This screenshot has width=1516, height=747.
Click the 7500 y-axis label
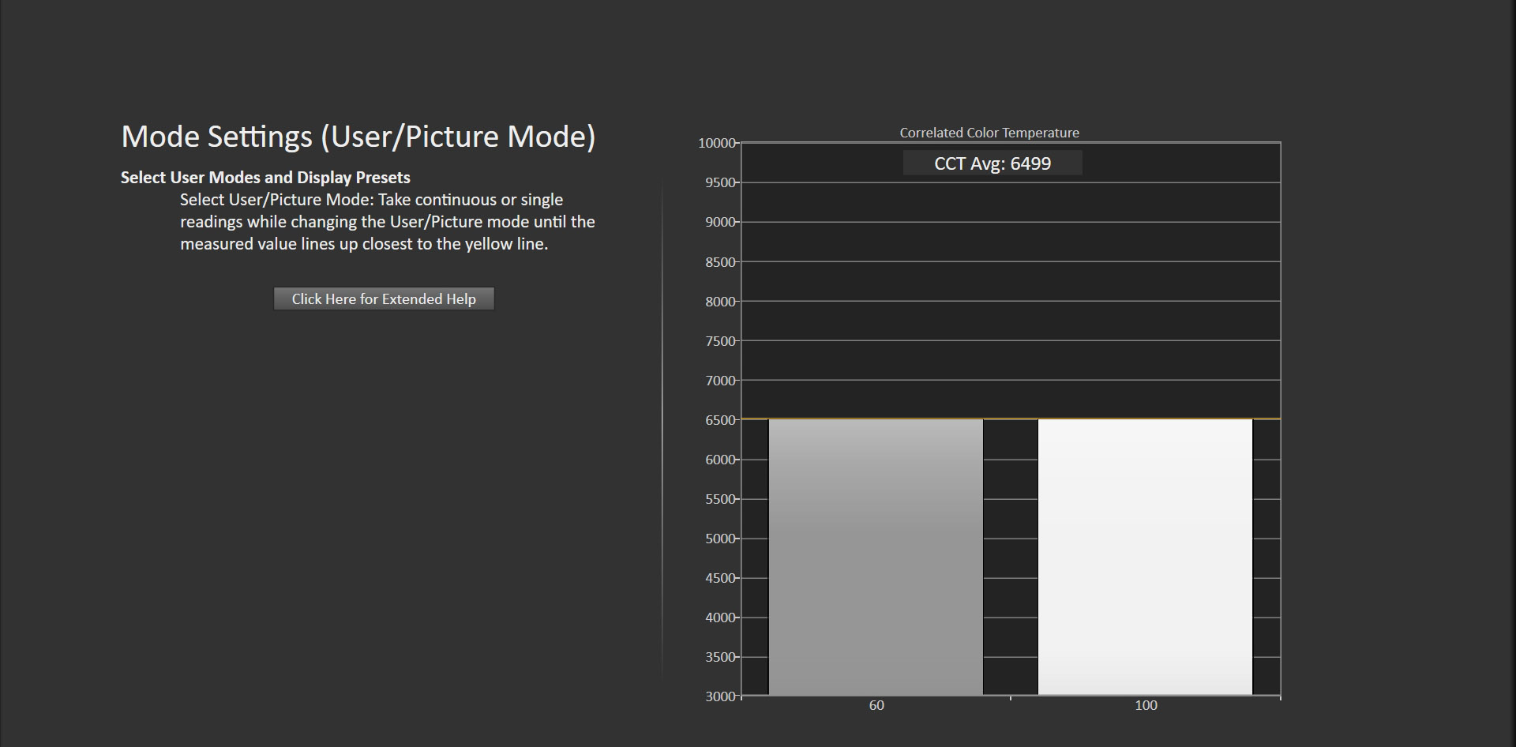[x=720, y=341]
